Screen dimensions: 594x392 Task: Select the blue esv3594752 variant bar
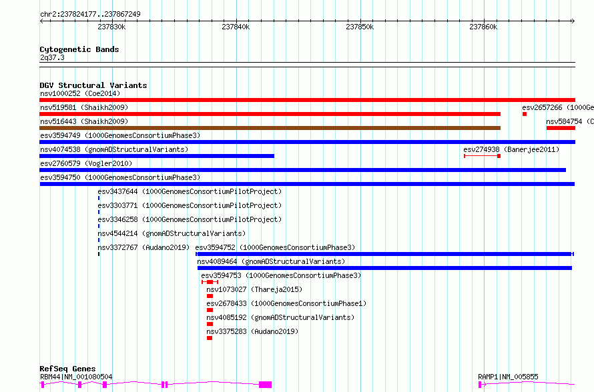click(x=384, y=254)
